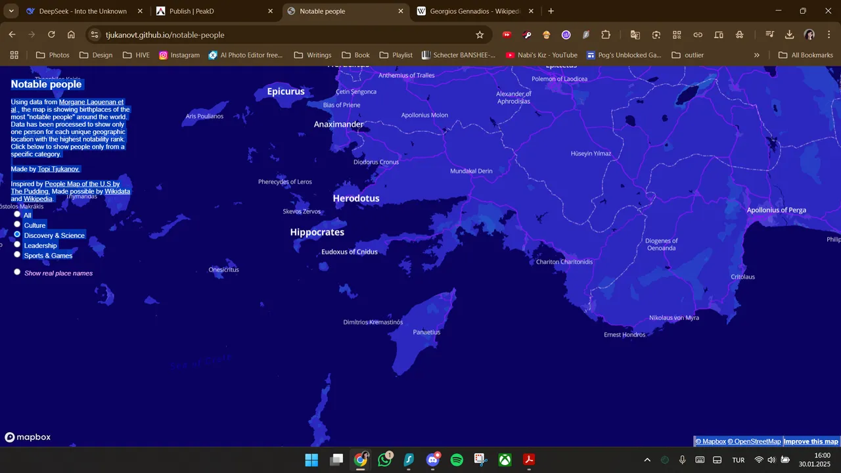Open Chrome Downloads icon
This screenshot has width=841, height=473.
click(x=790, y=35)
